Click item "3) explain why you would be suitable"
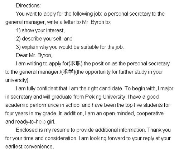The width and height of the screenshot is (179, 155). click(70, 47)
